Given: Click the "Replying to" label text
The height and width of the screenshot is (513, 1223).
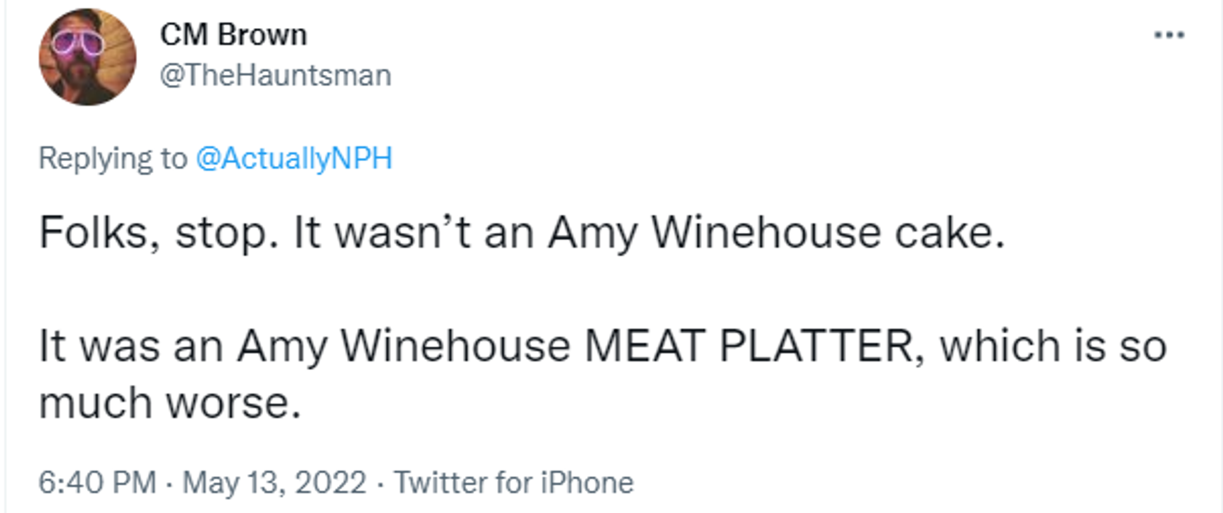Looking at the screenshot, I should (x=113, y=158).
